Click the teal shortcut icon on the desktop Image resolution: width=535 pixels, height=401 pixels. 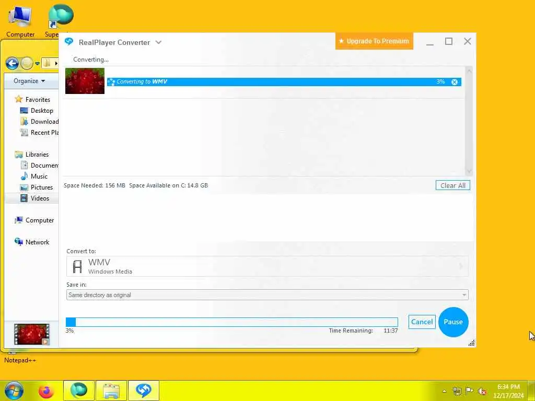pyautogui.click(x=61, y=16)
